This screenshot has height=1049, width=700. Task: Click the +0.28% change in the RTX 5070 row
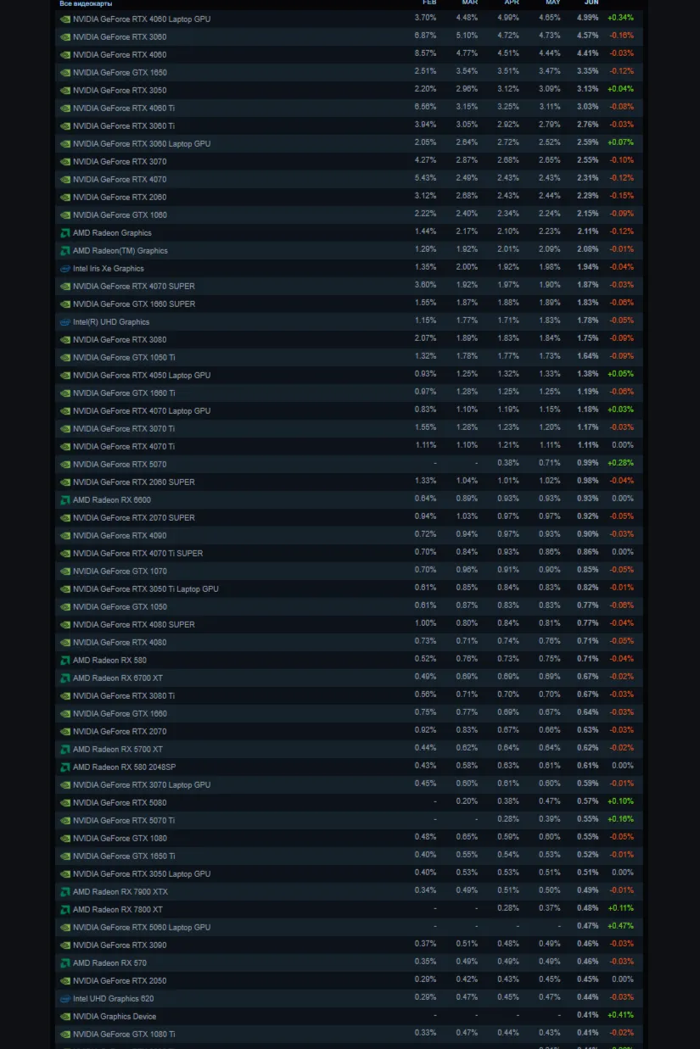click(620, 463)
